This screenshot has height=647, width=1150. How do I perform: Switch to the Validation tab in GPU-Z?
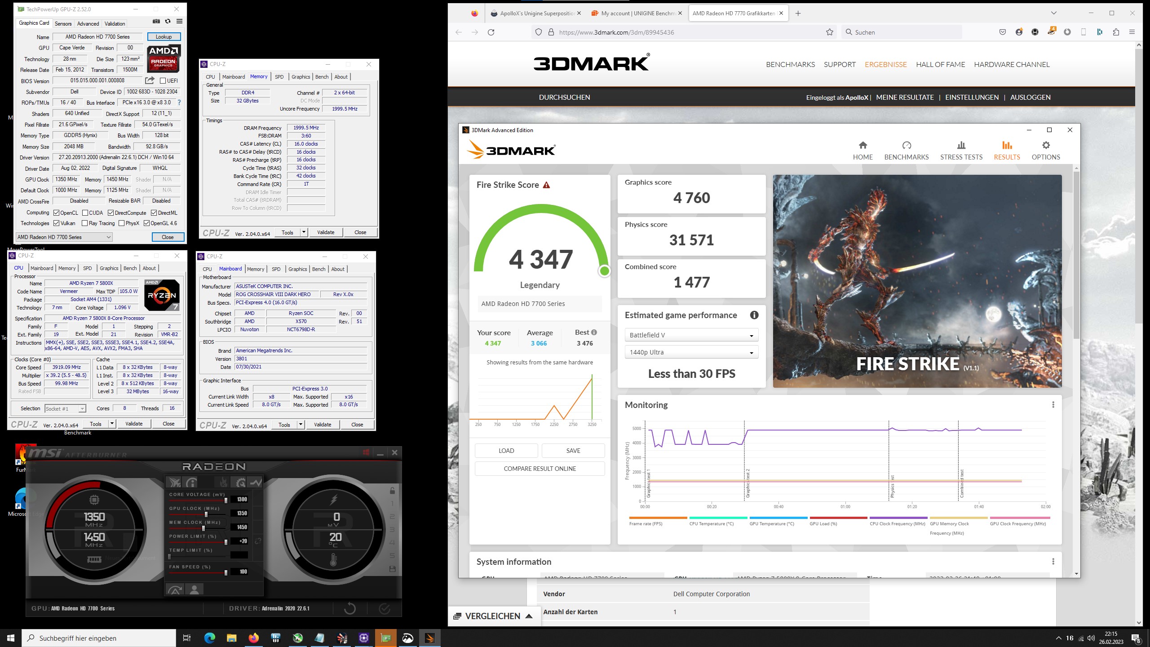[115, 24]
